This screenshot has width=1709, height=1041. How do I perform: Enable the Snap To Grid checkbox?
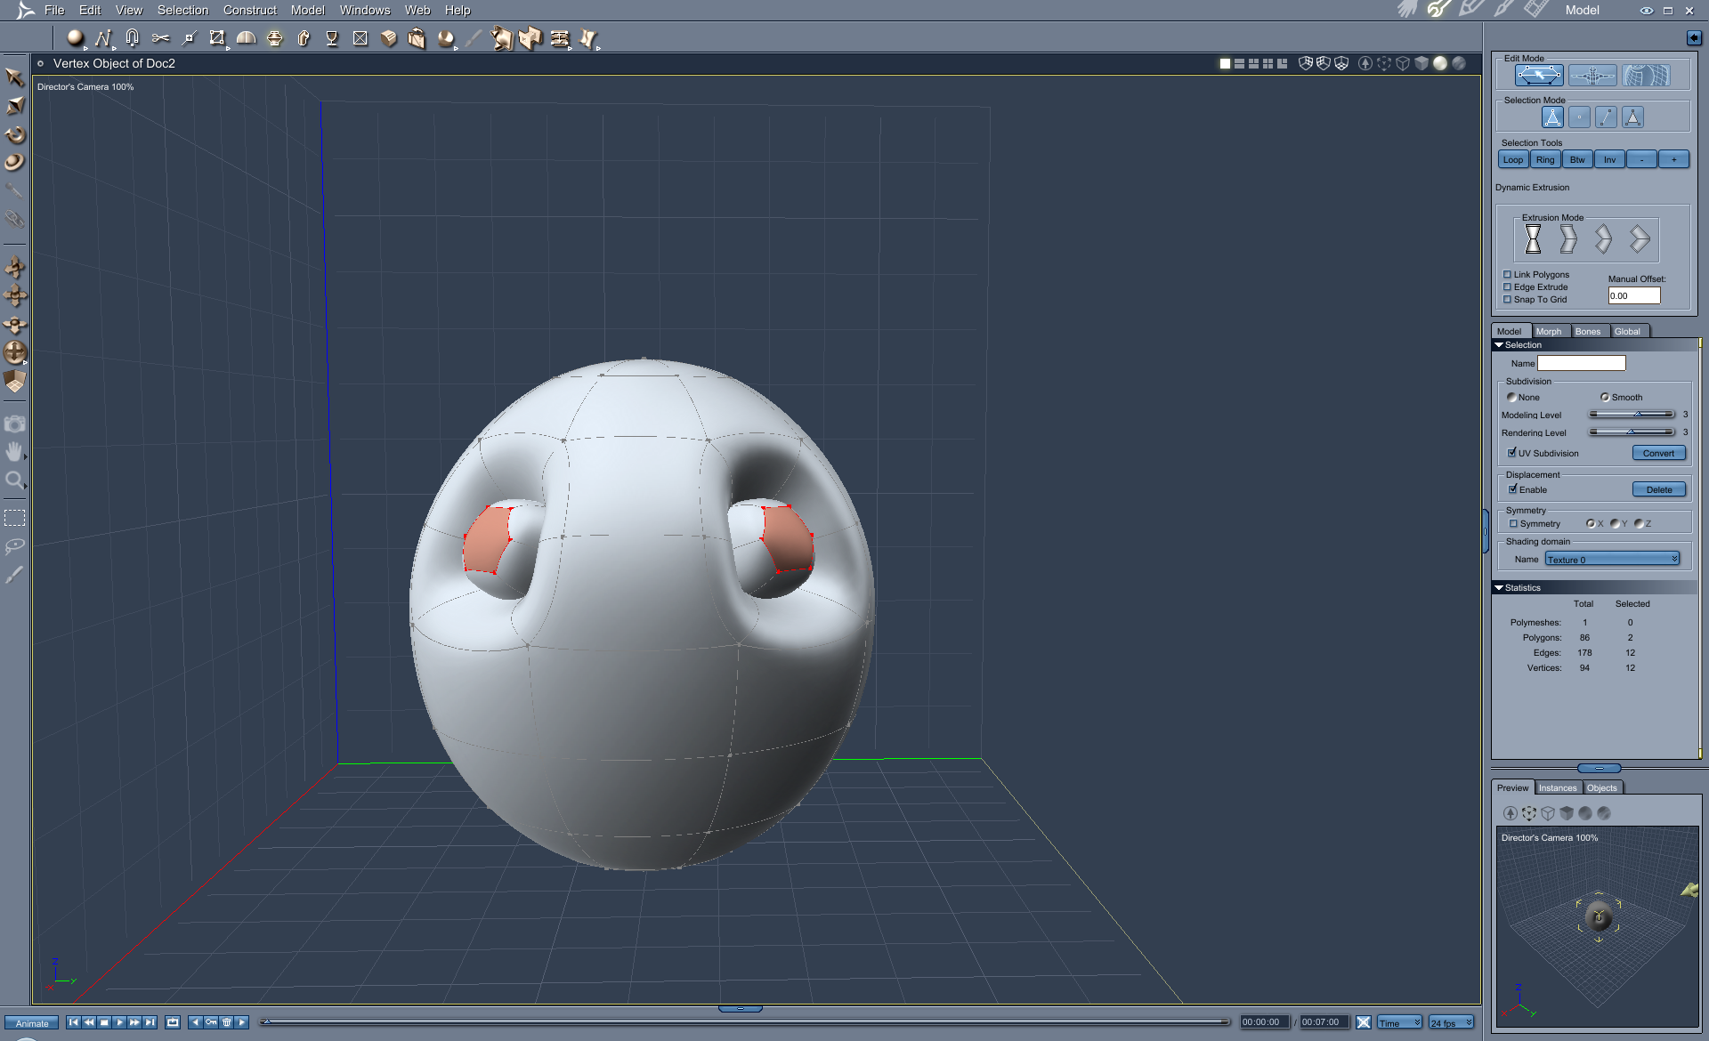pyautogui.click(x=1508, y=300)
